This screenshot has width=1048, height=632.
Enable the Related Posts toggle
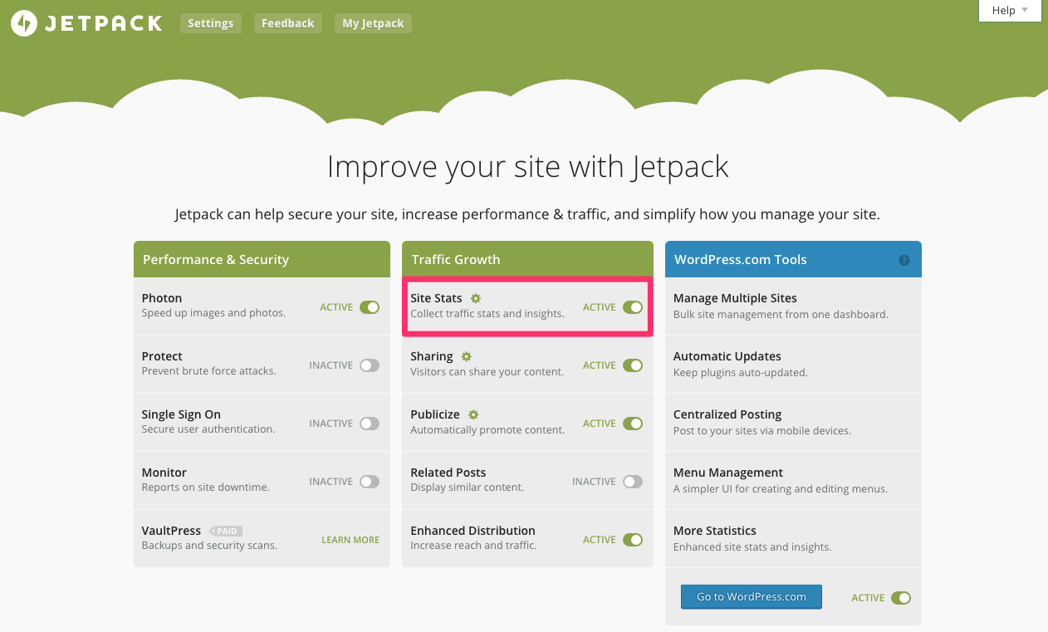coord(633,482)
